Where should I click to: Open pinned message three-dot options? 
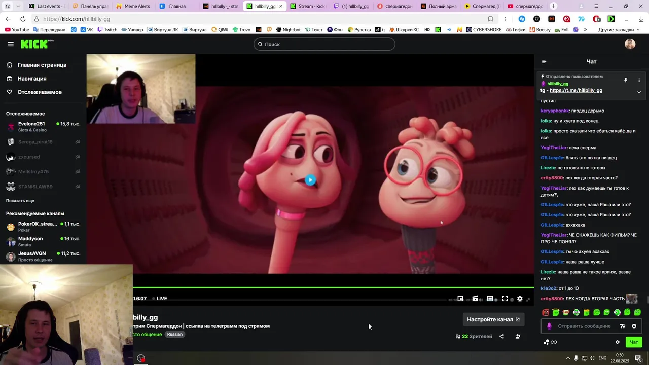[x=639, y=80]
